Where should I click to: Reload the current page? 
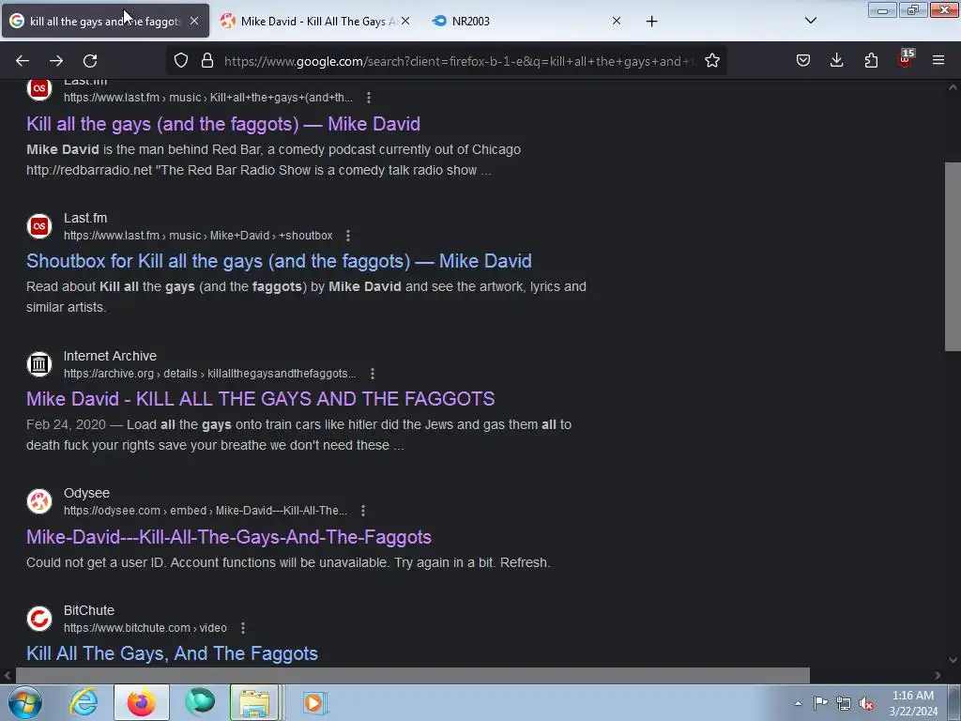[x=90, y=61]
